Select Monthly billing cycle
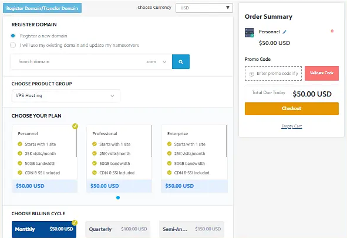The image size is (347, 238). coord(44,229)
